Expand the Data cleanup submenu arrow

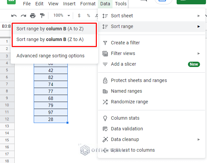pyautogui.click(x=199, y=139)
